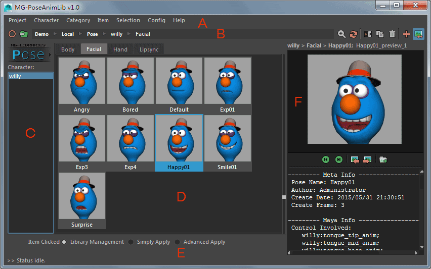Click the orange refresh arrows icon
This screenshot has height=269, width=431.
pos(354,34)
